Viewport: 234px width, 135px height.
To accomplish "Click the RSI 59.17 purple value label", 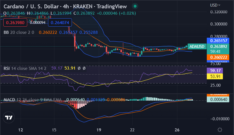I will pyautogui.click(x=215, y=70).
